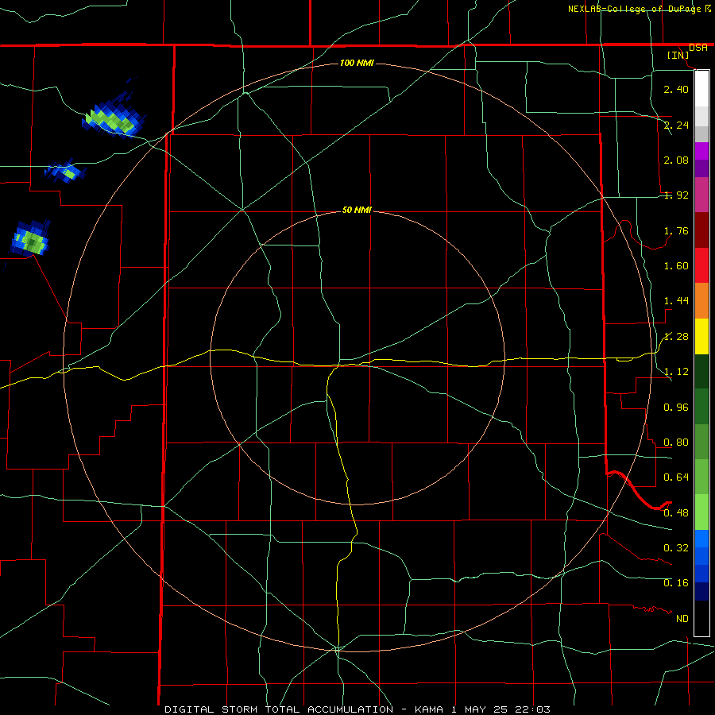
Task: Select the white legend color block
Action: pos(701,89)
